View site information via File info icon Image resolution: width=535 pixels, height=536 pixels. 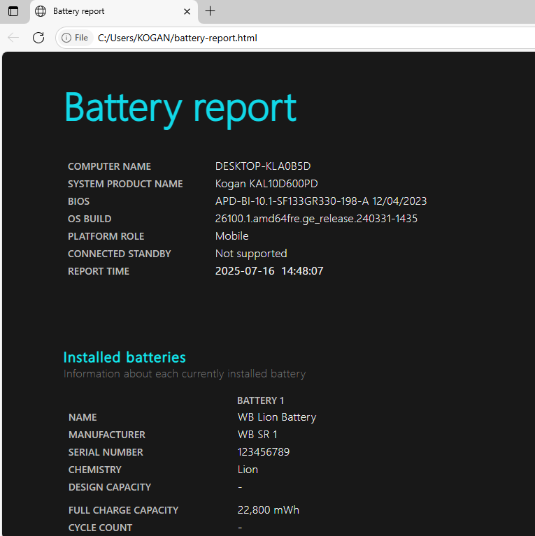pos(76,38)
